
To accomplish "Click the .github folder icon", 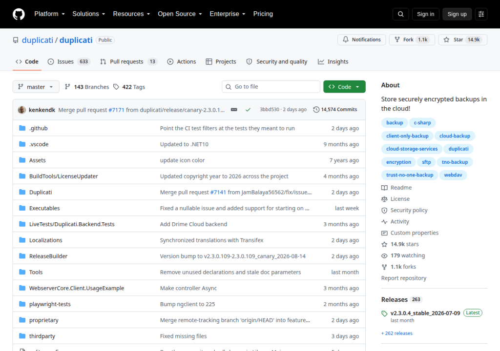I will pos(22,128).
